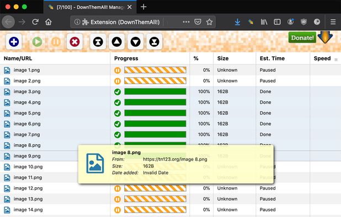Sort by Speed column header

pos(322,58)
